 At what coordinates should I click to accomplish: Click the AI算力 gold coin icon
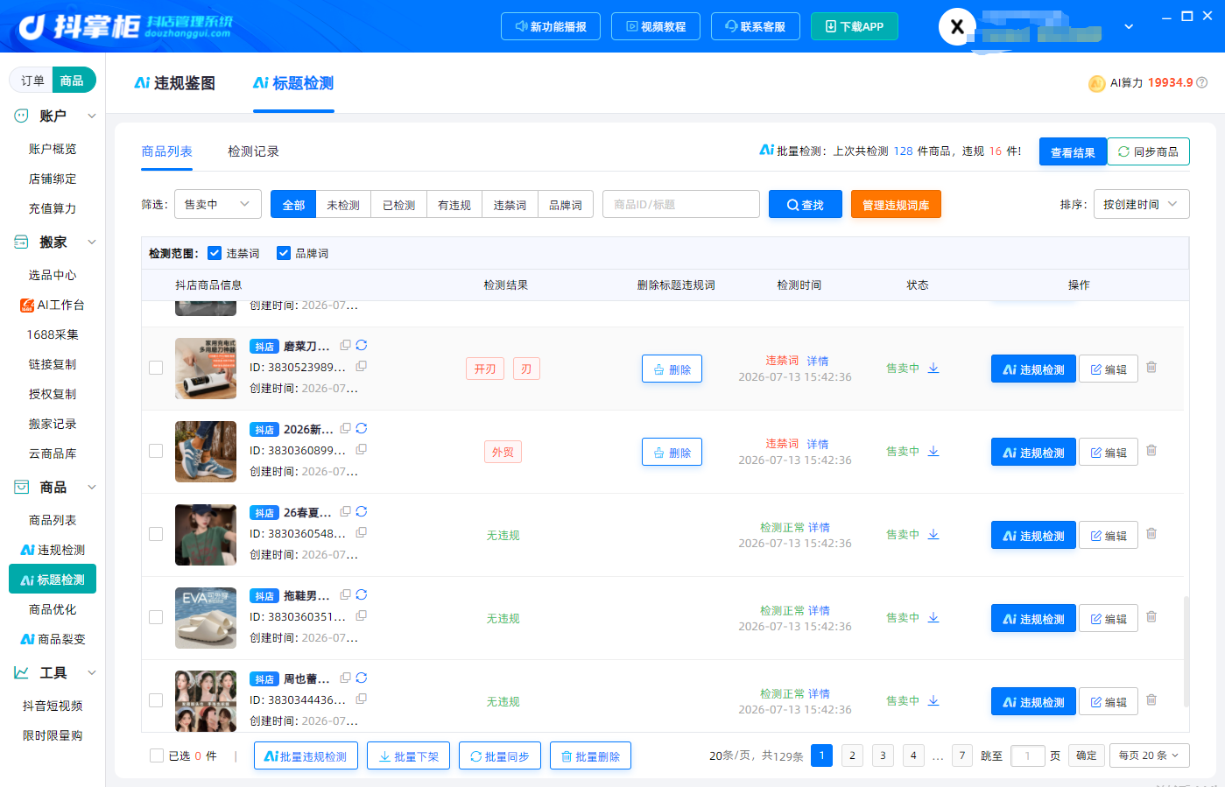(x=1096, y=83)
